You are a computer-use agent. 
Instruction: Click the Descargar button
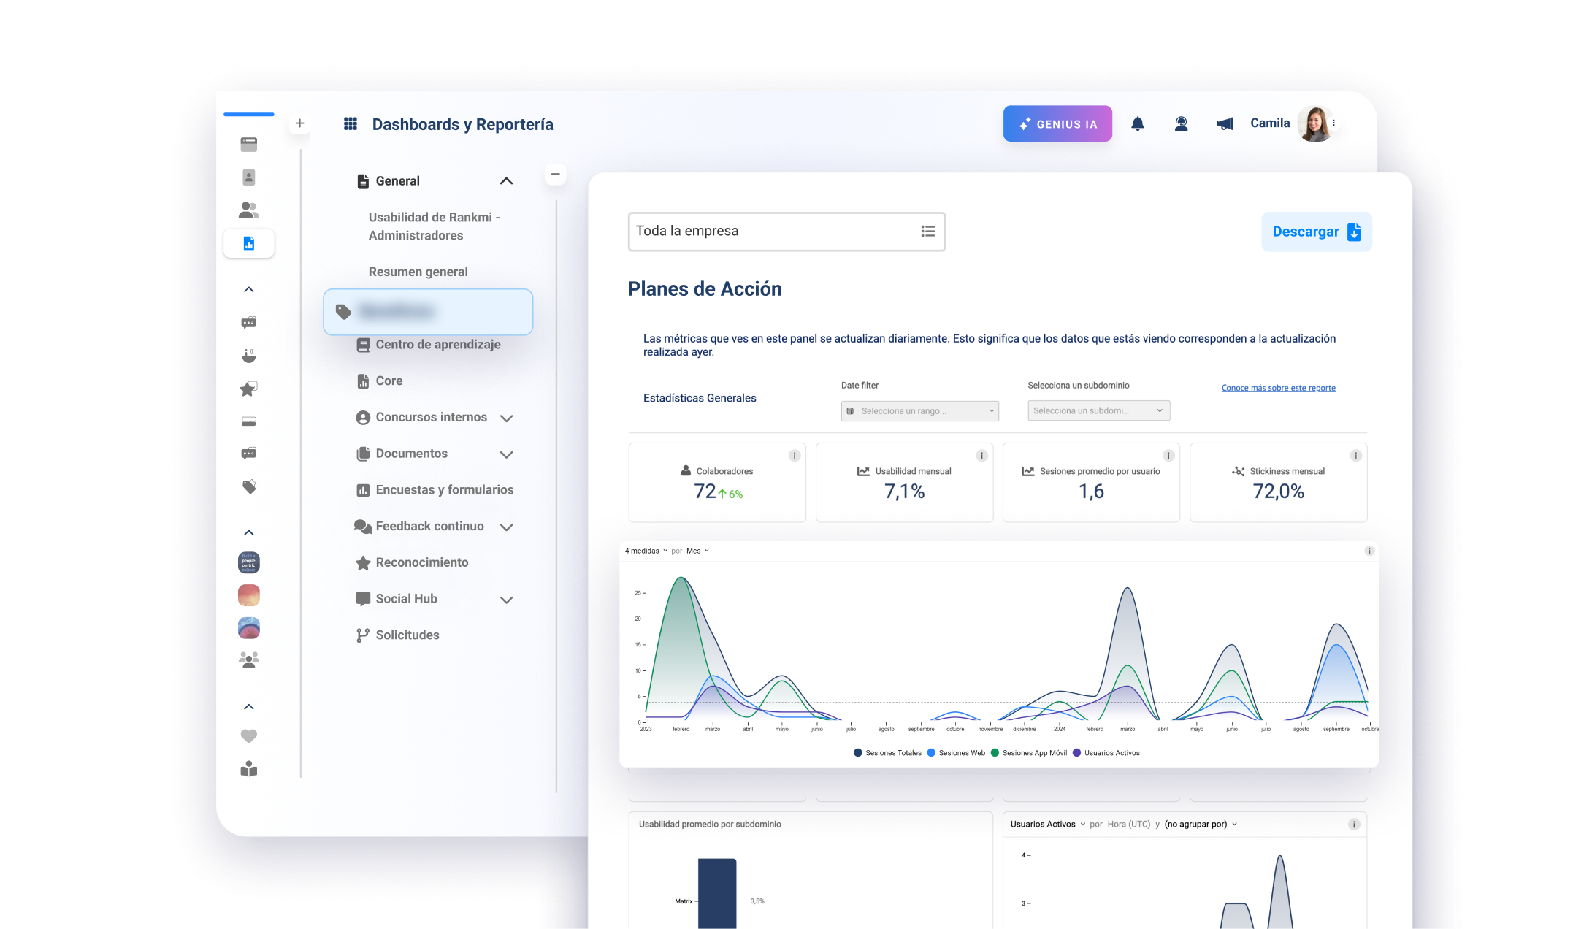pos(1316,232)
